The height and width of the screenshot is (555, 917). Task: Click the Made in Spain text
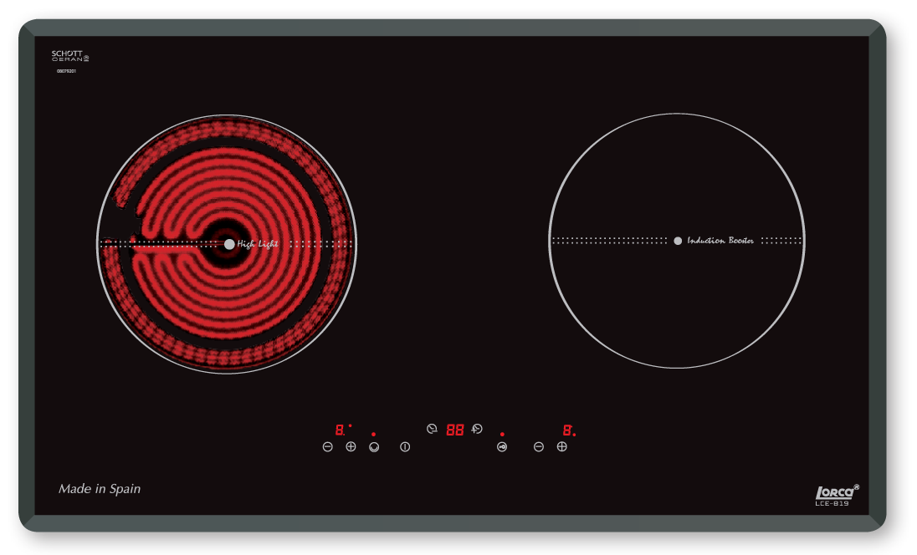(100, 489)
